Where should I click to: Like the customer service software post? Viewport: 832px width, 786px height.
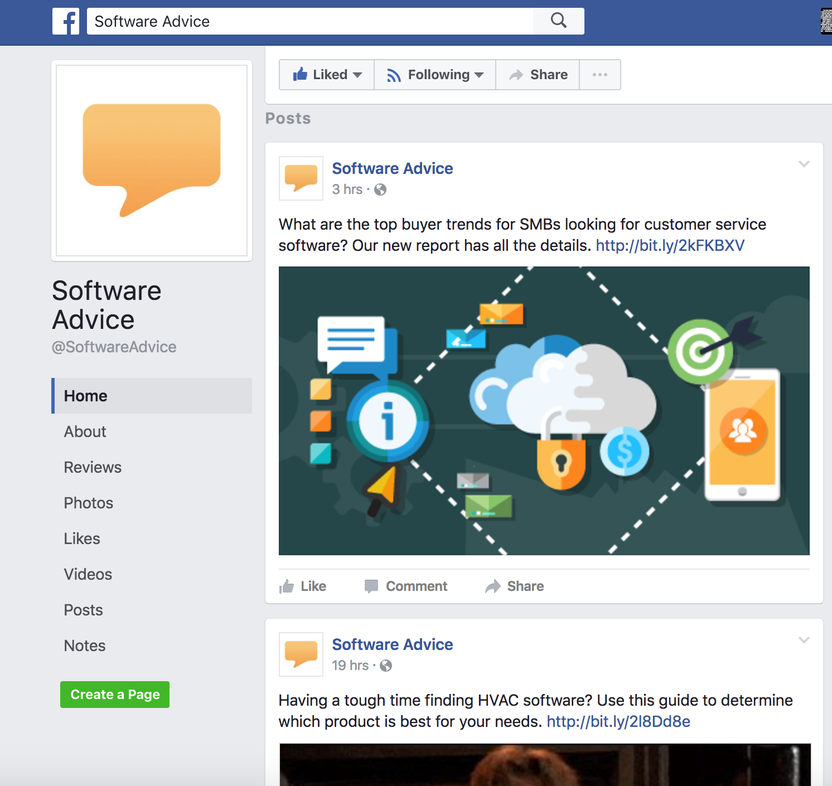303,586
